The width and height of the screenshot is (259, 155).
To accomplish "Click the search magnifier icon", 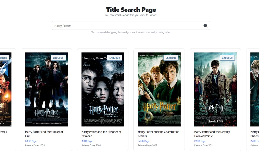I will pyautogui.click(x=205, y=26).
